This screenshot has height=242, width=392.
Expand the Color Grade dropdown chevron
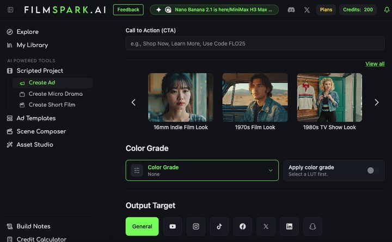tap(271, 171)
